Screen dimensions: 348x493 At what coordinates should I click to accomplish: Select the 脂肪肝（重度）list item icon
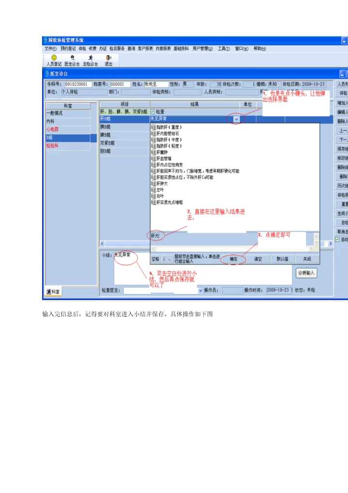click(x=153, y=127)
